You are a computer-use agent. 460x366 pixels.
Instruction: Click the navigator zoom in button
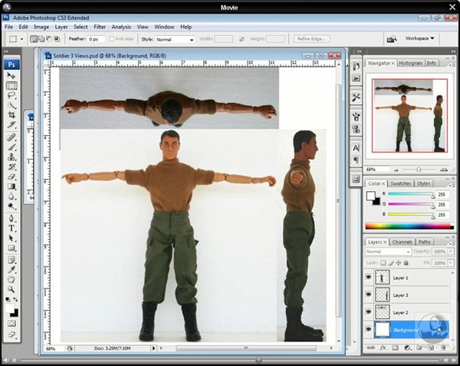pyautogui.click(x=444, y=170)
